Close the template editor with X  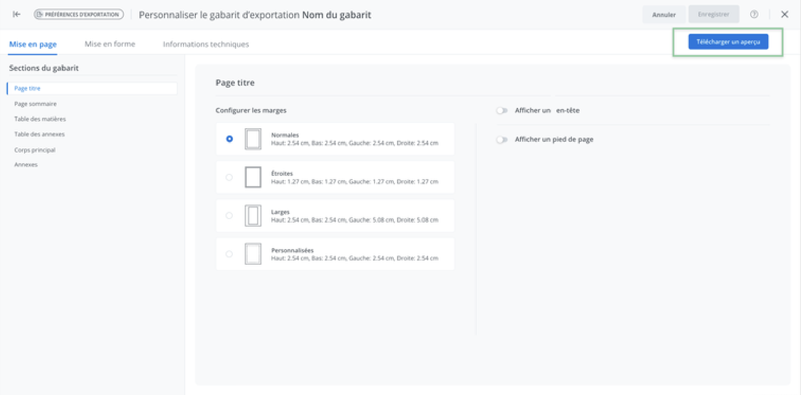tap(784, 14)
